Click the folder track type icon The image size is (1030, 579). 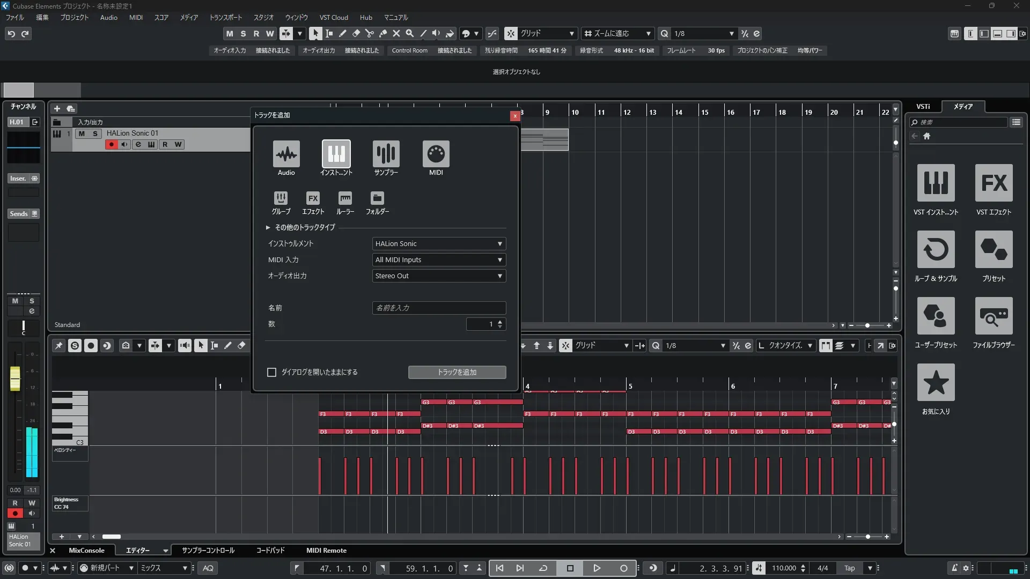tap(377, 198)
